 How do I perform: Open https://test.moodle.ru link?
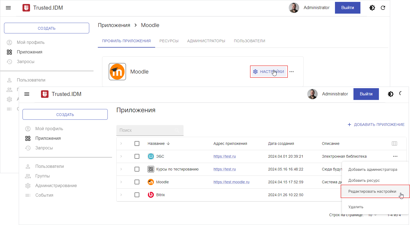coord(231,182)
